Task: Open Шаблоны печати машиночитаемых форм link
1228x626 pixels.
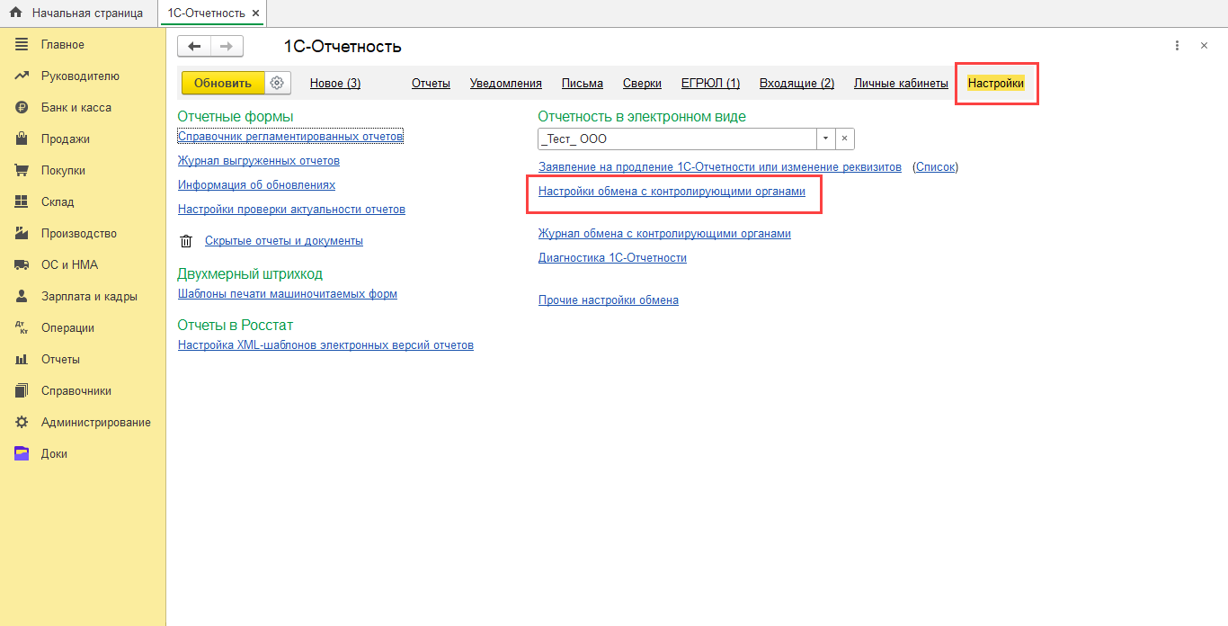Action: (x=288, y=293)
